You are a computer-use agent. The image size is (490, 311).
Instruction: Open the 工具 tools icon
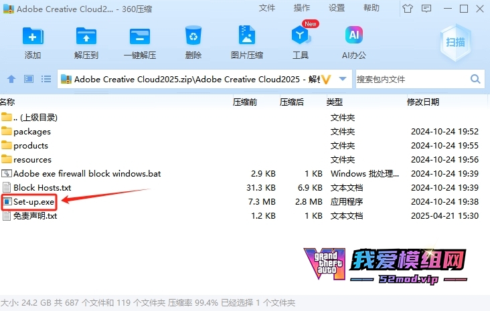pyautogui.click(x=301, y=35)
